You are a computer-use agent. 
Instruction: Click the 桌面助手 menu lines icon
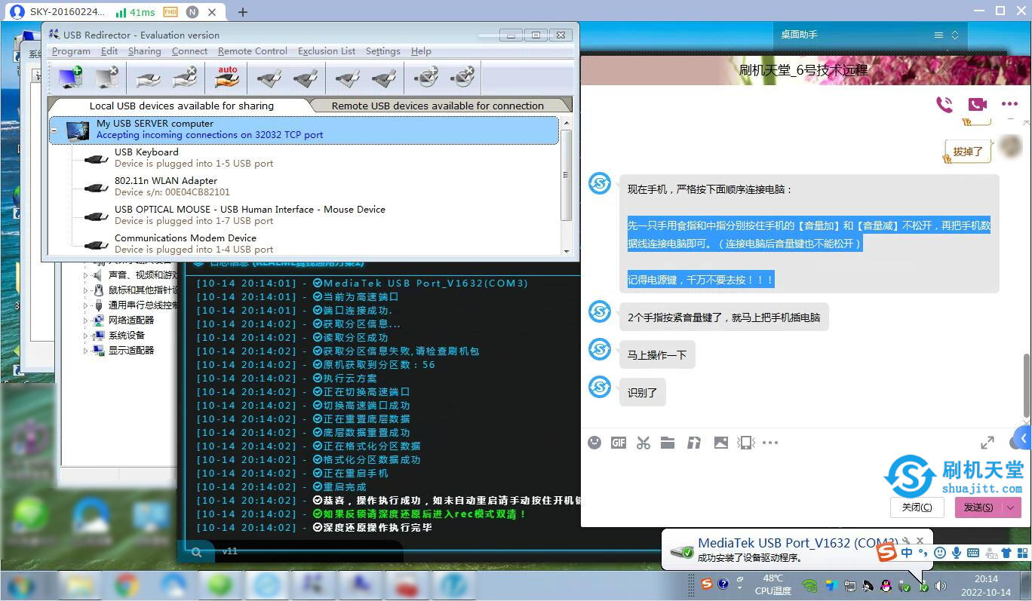click(938, 35)
